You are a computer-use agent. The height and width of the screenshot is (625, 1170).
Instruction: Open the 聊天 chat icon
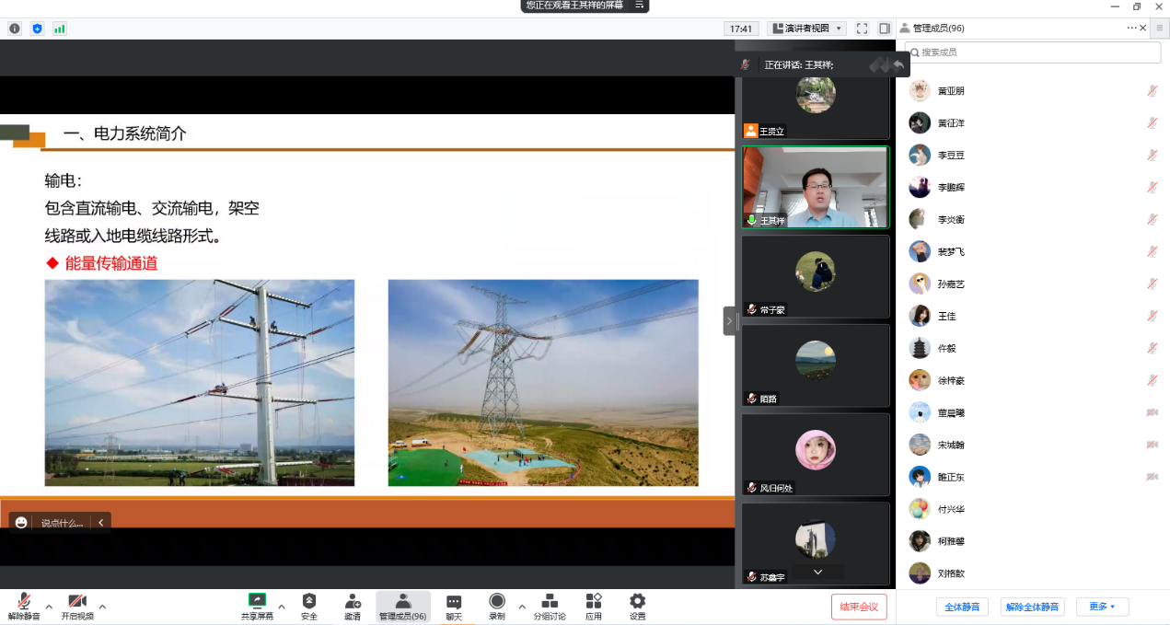[454, 601]
